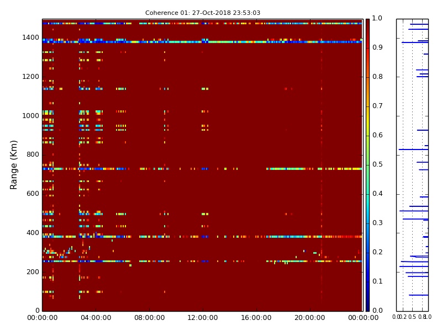Click the colorbar label 0.3
The height and width of the screenshot is (331, 442).
[x=377, y=223]
